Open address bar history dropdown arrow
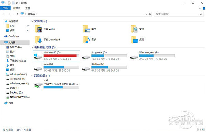 click(x=146, y=14)
